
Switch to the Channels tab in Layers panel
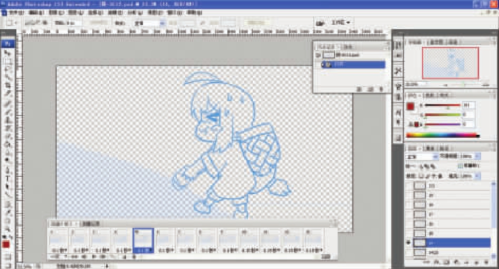pyautogui.click(x=430, y=148)
